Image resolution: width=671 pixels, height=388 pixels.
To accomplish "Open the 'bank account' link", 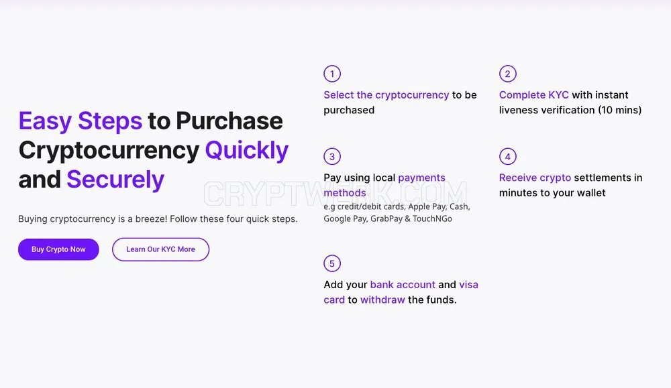I will pyautogui.click(x=403, y=285).
